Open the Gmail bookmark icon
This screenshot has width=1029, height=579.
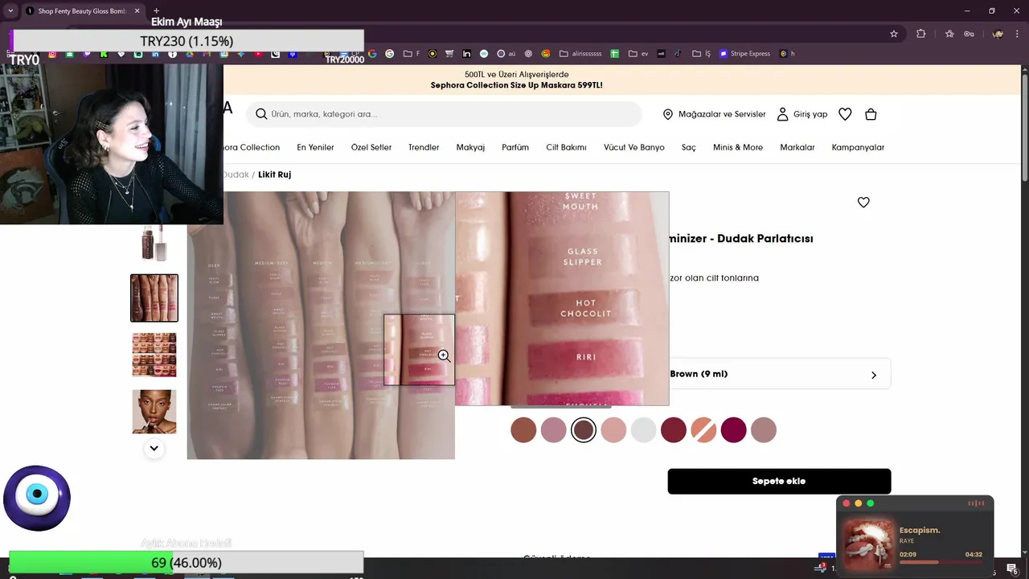click(x=207, y=54)
